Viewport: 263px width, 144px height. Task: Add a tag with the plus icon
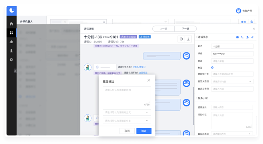(x=212, y=68)
